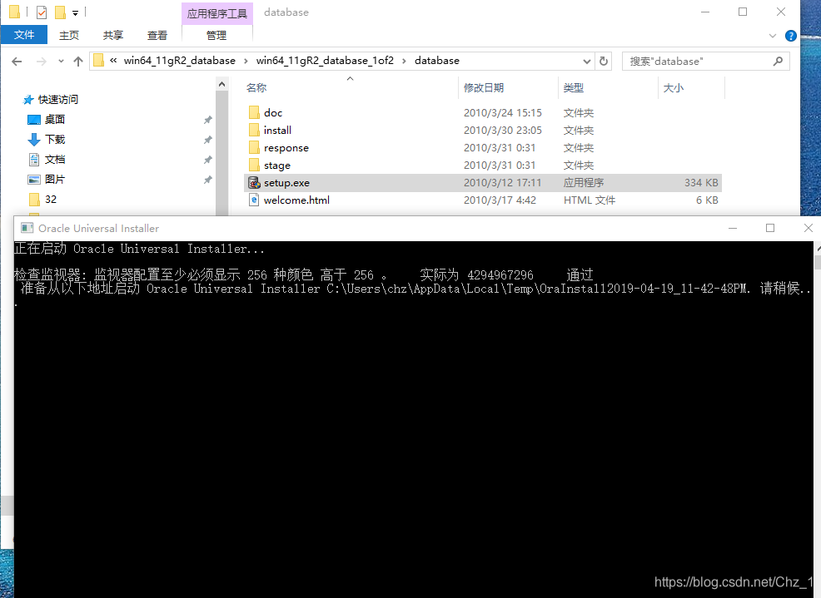This screenshot has width=821, height=598.
Task: Minimize the Oracle Universal Installer window
Action: click(x=733, y=228)
